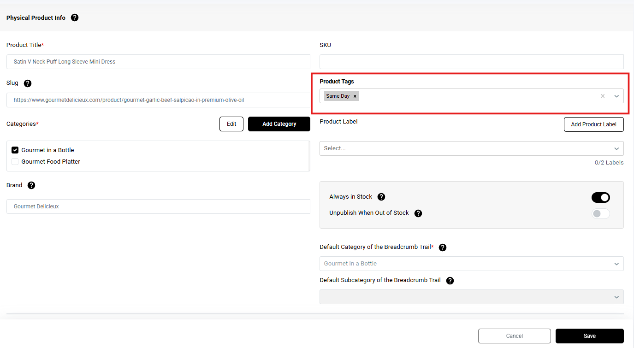Viewport: 634px width, 348px height.
Task: Click the Brand help icon
Action: point(31,185)
